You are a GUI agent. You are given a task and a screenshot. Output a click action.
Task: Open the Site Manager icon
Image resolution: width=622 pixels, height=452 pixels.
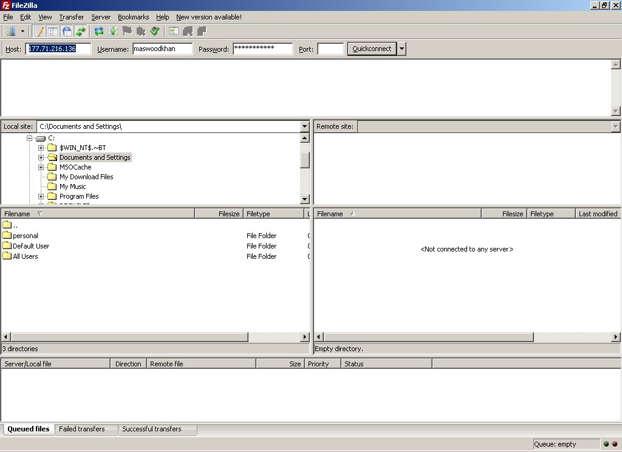click(11, 31)
